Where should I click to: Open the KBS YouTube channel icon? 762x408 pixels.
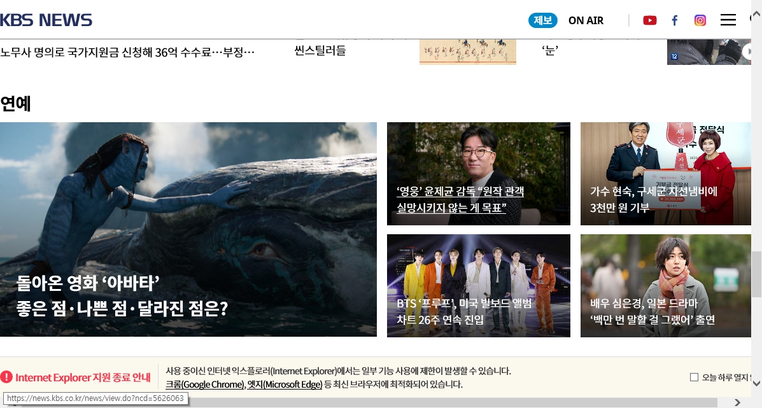650,20
